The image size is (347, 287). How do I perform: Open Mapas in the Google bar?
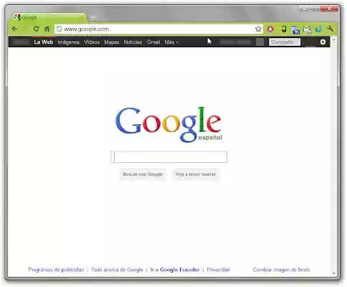[x=112, y=42]
